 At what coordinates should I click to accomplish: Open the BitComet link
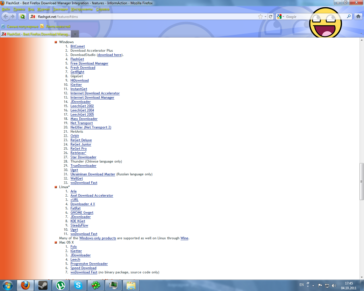(78, 46)
